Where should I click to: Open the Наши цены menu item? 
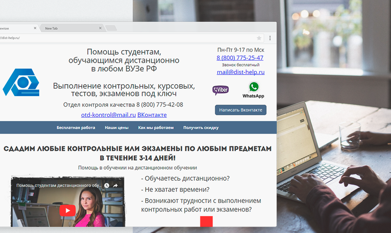coord(117,128)
